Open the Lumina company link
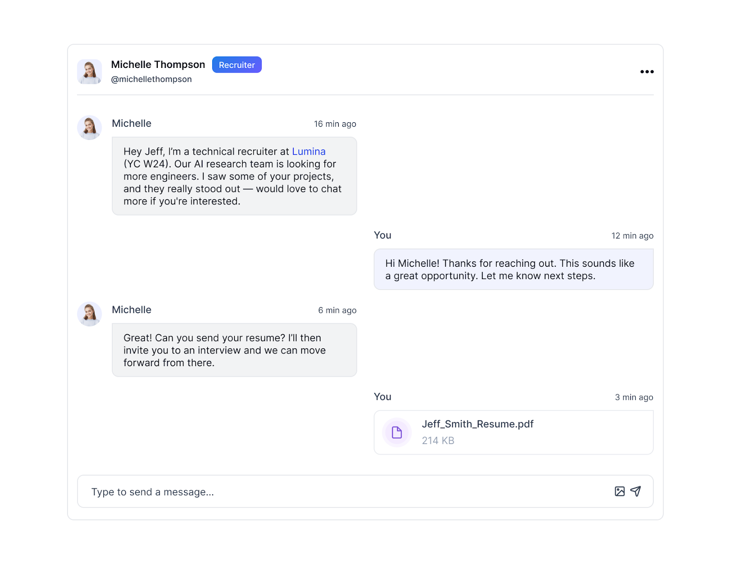 [x=308, y=151]
